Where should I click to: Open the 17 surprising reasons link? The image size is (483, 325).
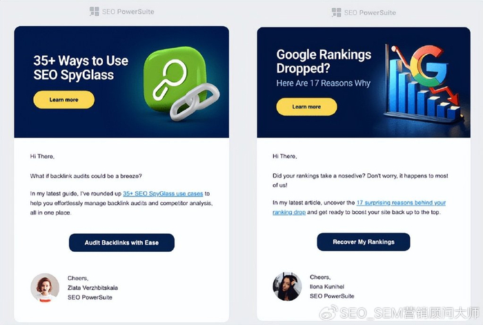tap(359, 207)
